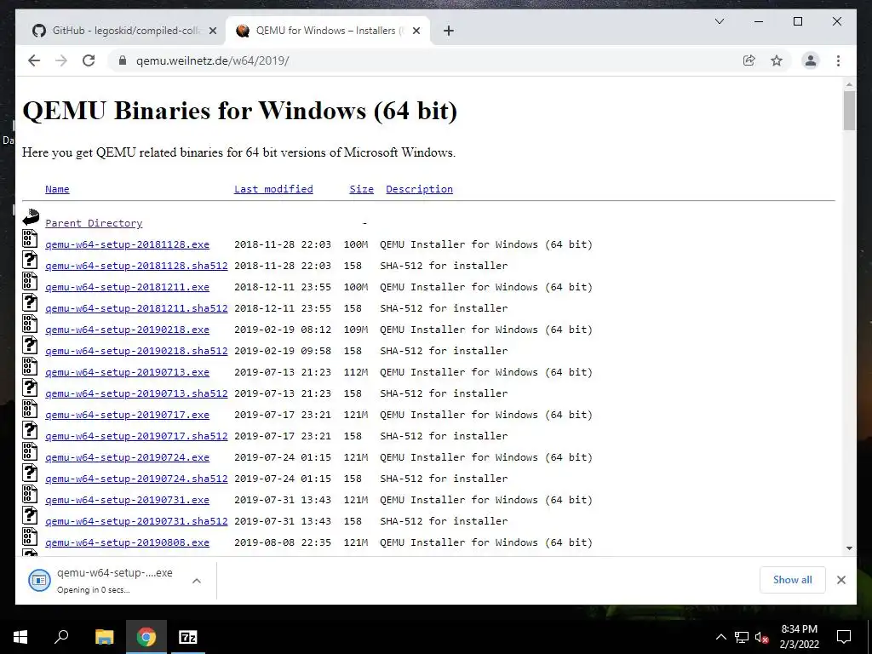
Task: Open qemu-w64-setup-20190713.sha512 link
Action: click(136, 393)
